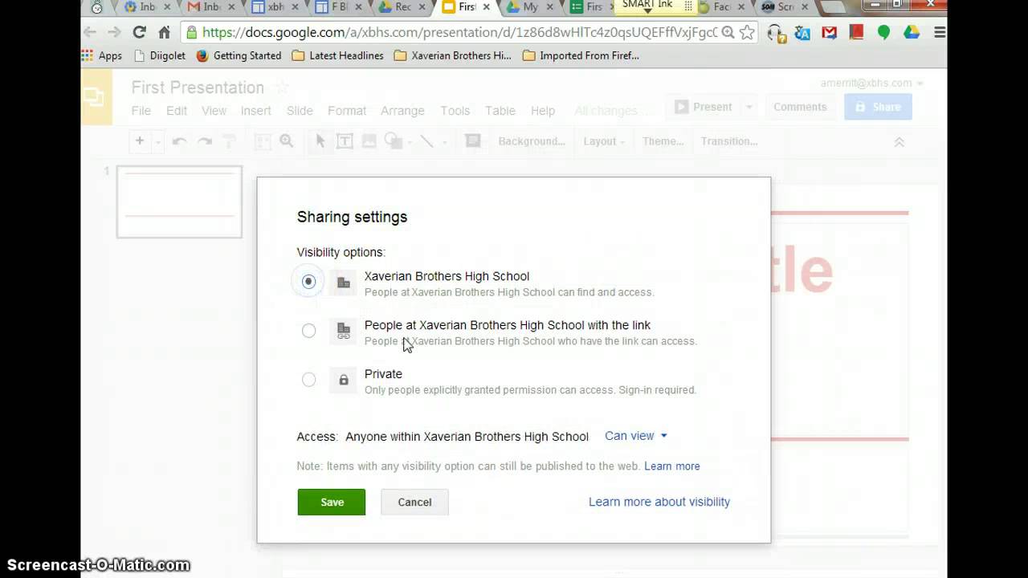Viewport: 1028px width, 578px height.
Task: Open the Layout dropdown
Action: click(604, 141)
